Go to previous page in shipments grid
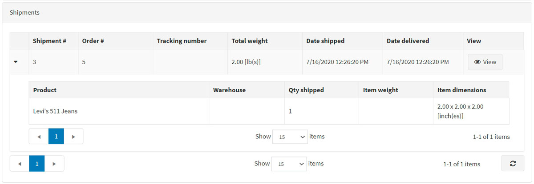The image size is (534, 184). pyautogui.click(x=20, y=164)
